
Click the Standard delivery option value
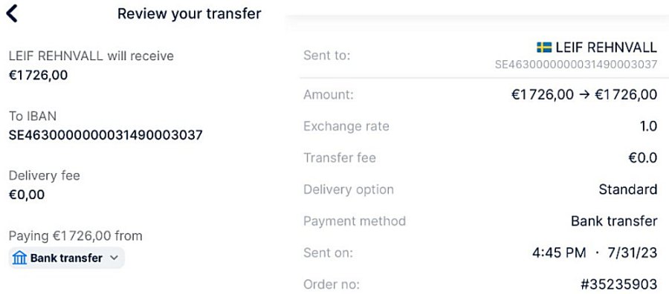[x=628, y=189]
